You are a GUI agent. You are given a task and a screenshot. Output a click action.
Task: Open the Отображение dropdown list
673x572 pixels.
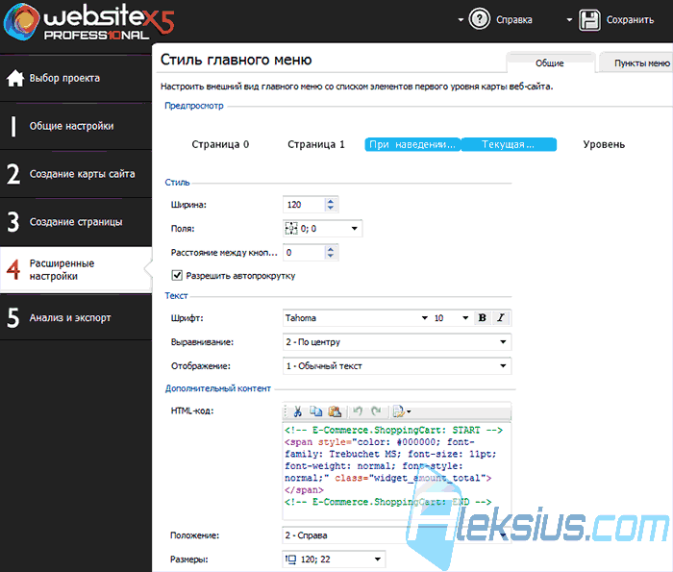coord(397,366)
